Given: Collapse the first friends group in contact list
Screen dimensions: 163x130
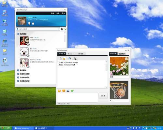Looking at the screenshot, I should (18, 34).
